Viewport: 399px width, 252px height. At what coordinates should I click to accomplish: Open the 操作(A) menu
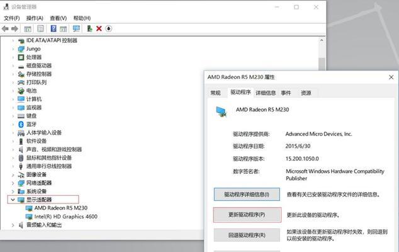coord(35,18)
